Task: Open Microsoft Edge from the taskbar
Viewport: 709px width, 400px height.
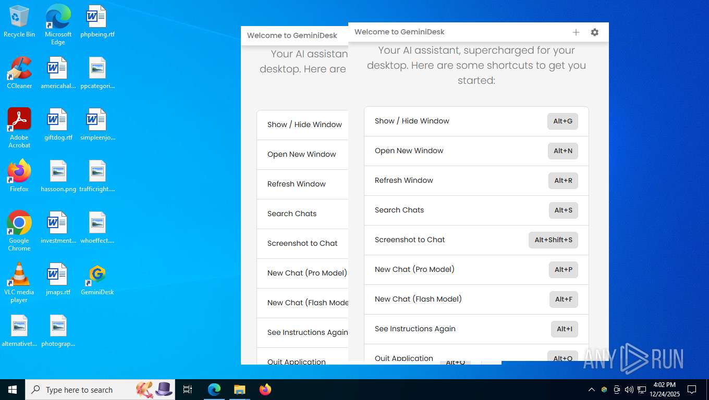Action: 214,390
